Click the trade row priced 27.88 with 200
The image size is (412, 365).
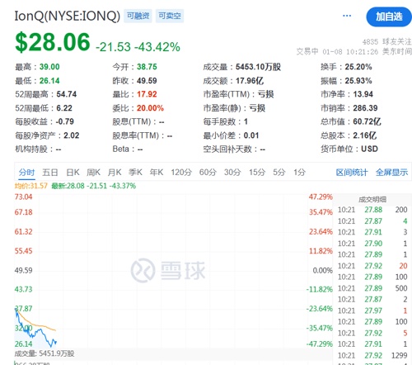click(372, 210)
